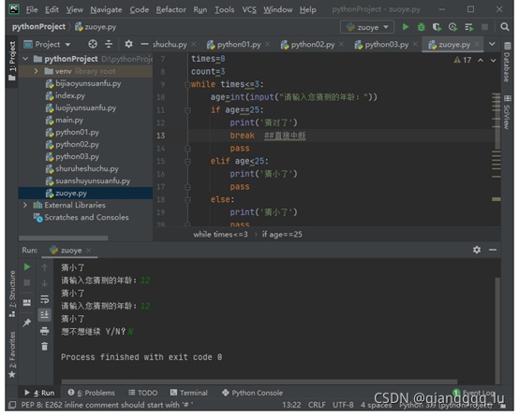
Task: Toggle tool window bars icon in status bar
Action: [12, 405]
